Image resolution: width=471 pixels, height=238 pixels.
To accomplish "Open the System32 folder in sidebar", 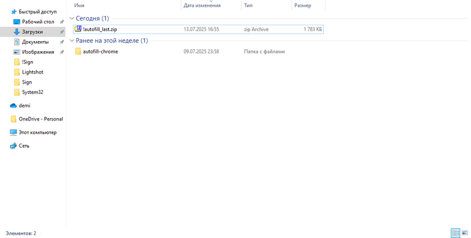I will [x=32, y=92].
